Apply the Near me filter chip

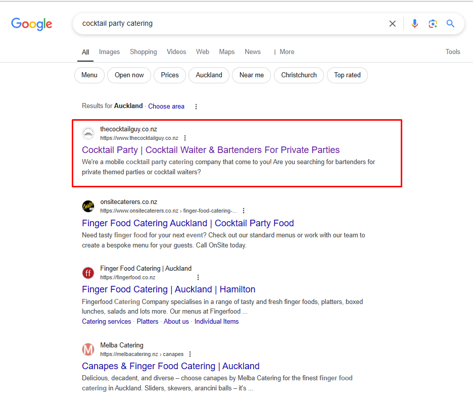(x=251, y=75)
